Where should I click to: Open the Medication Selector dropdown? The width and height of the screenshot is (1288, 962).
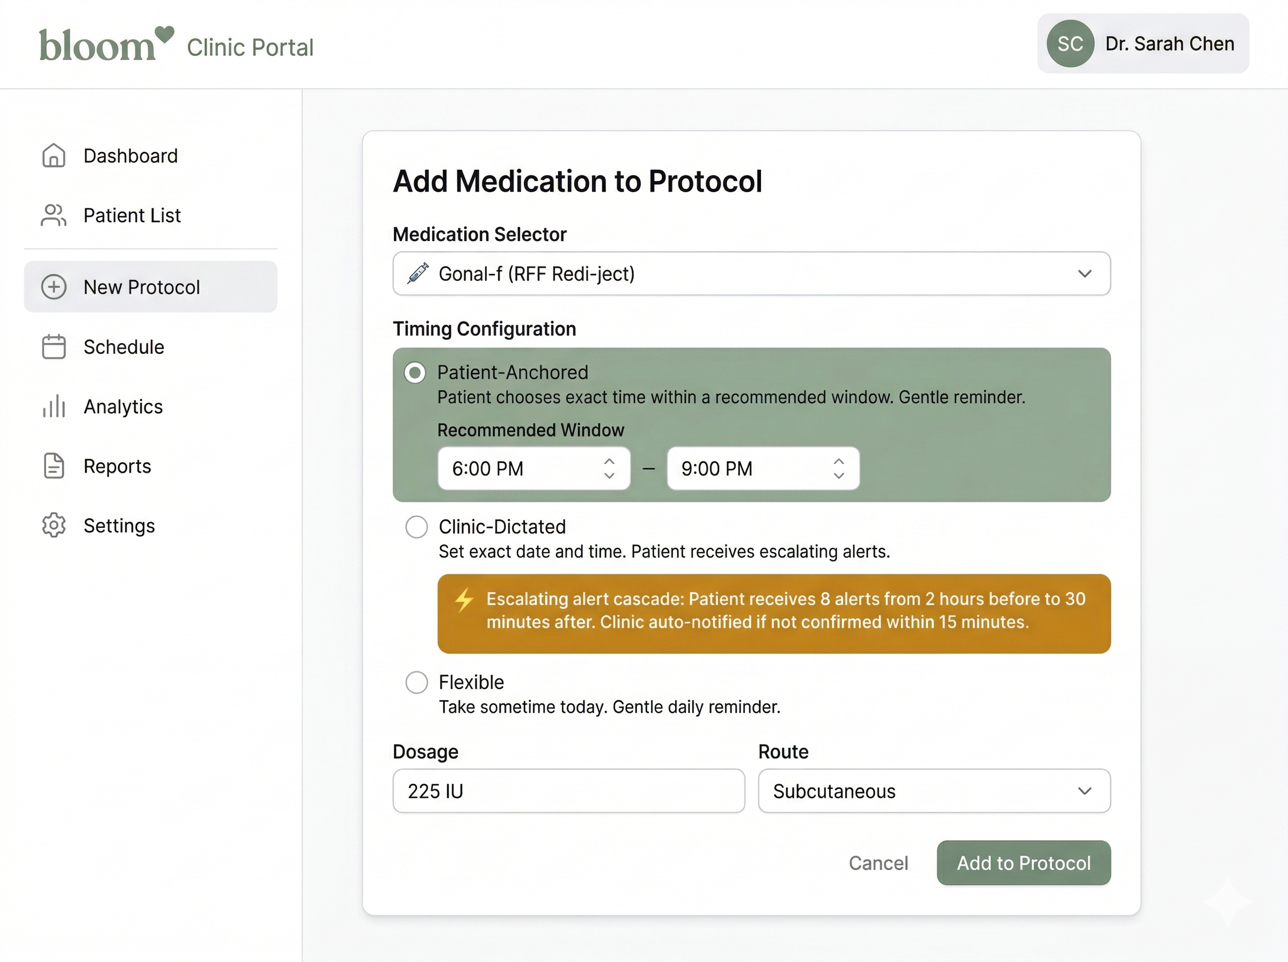(751, 274)
